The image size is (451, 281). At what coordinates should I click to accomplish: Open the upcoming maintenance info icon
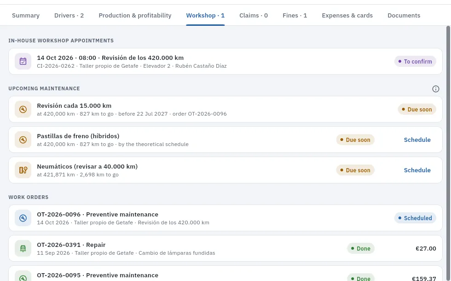(436, 88)
